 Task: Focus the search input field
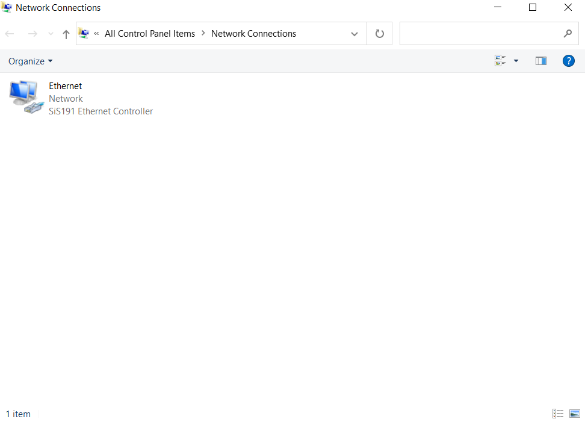pyautogui.click(x=481, y=34)
